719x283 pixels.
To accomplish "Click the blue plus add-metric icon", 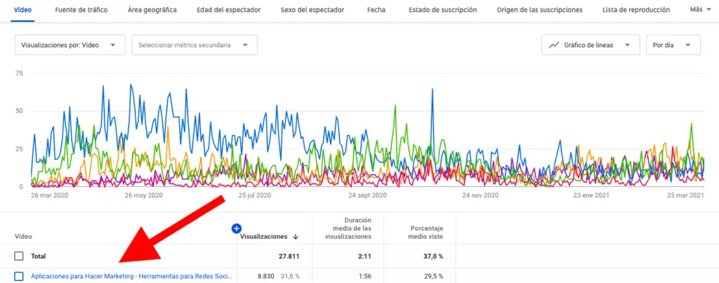I will [x=237, y=228].
